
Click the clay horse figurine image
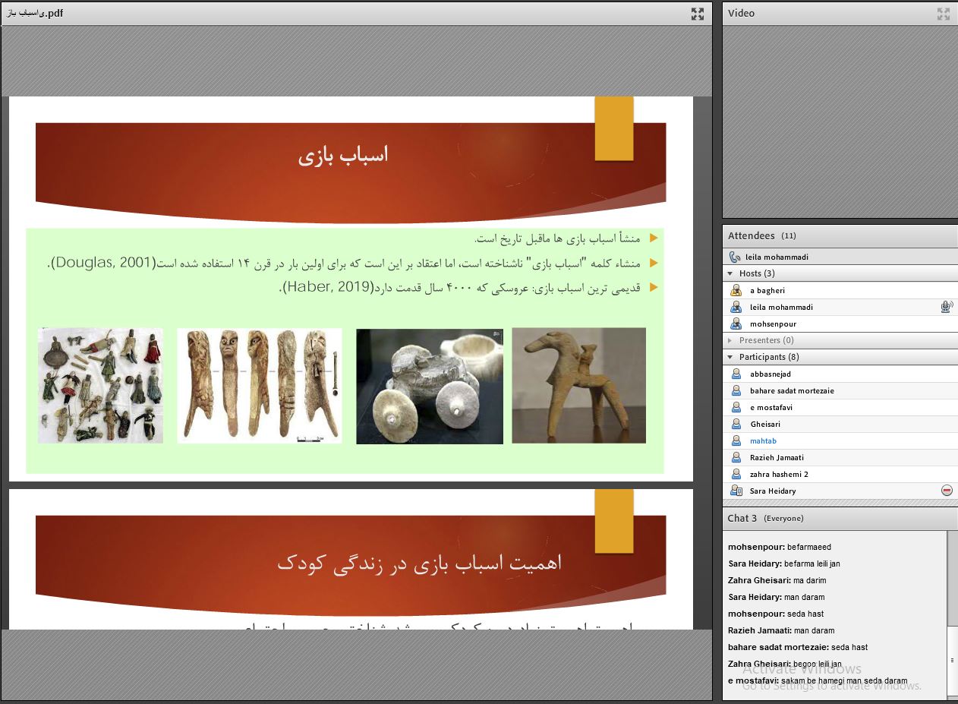tap(579, 385)
